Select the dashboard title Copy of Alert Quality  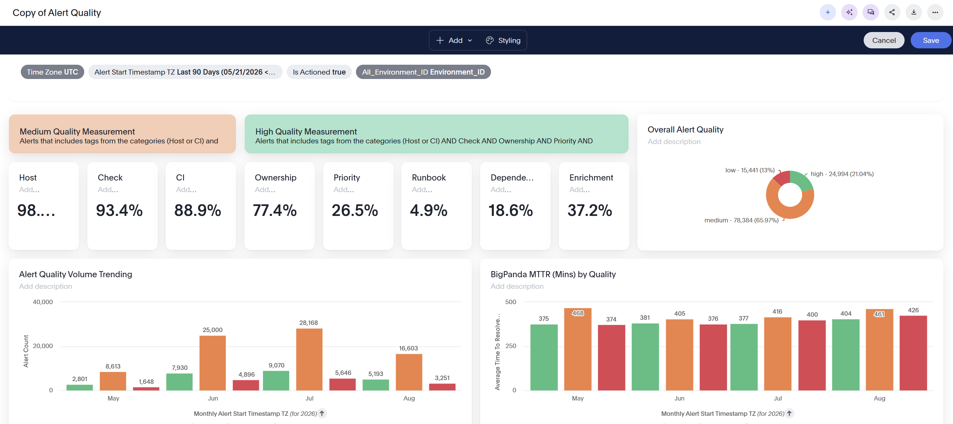(57, 13)
